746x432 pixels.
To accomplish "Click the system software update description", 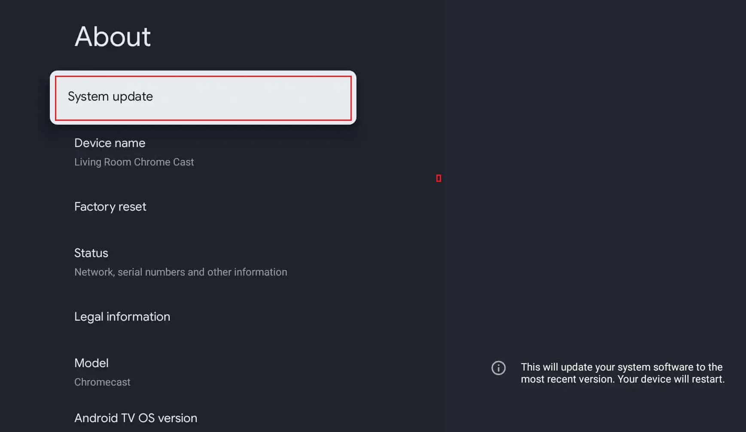I will [622, 373].
